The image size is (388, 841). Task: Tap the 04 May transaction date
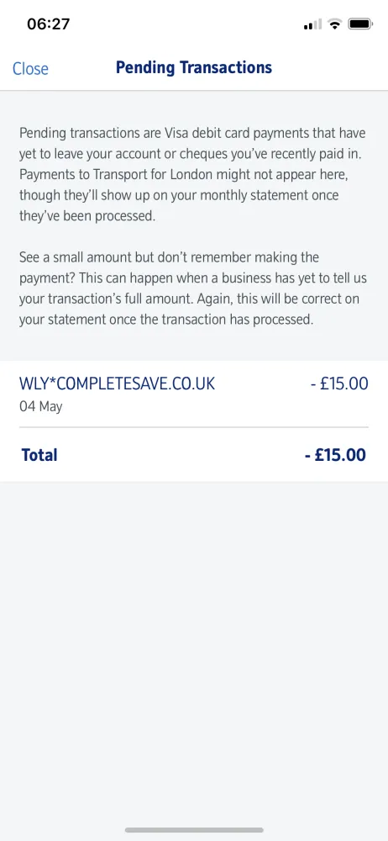[x=40, y=406]
